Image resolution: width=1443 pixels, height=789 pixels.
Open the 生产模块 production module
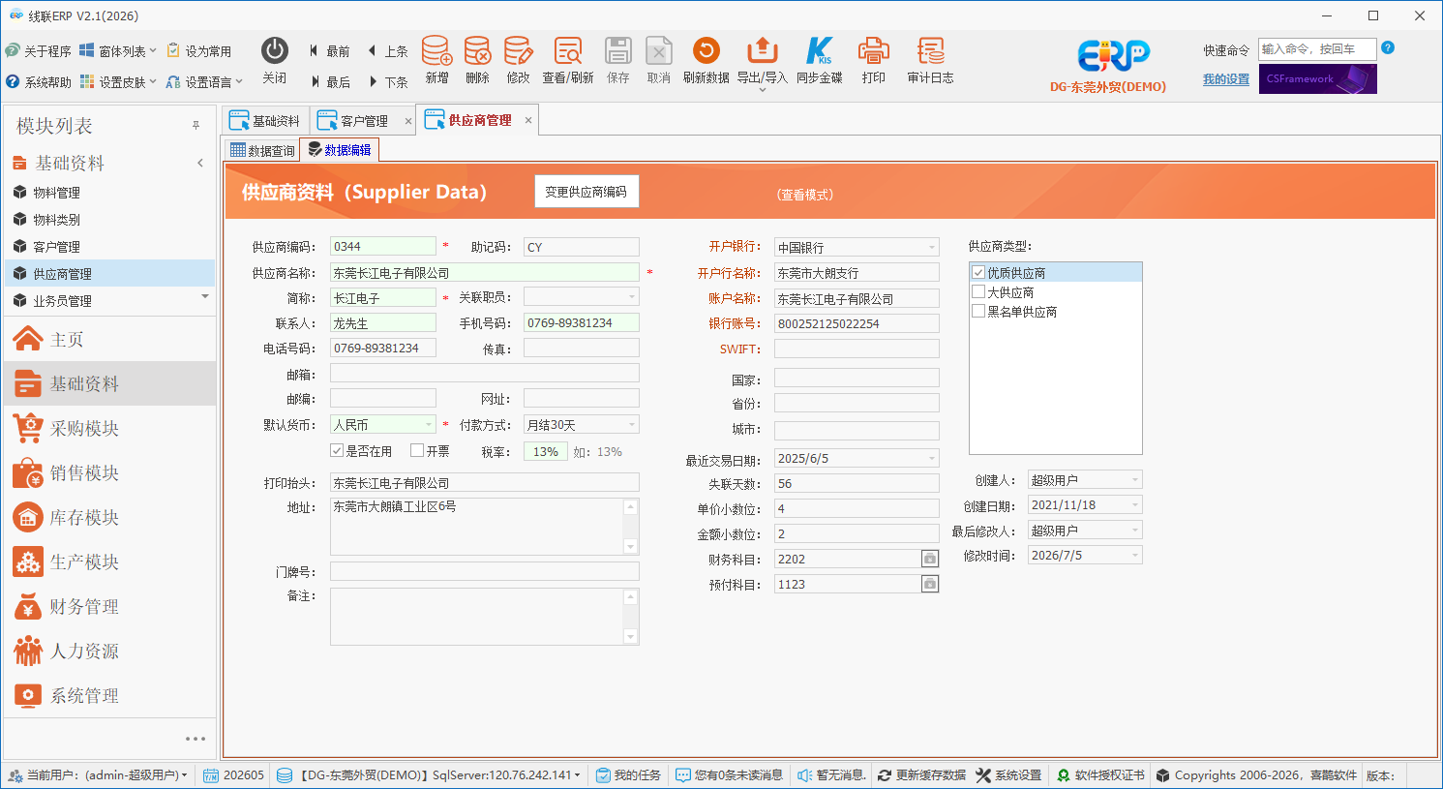click(x=109, y=561)
